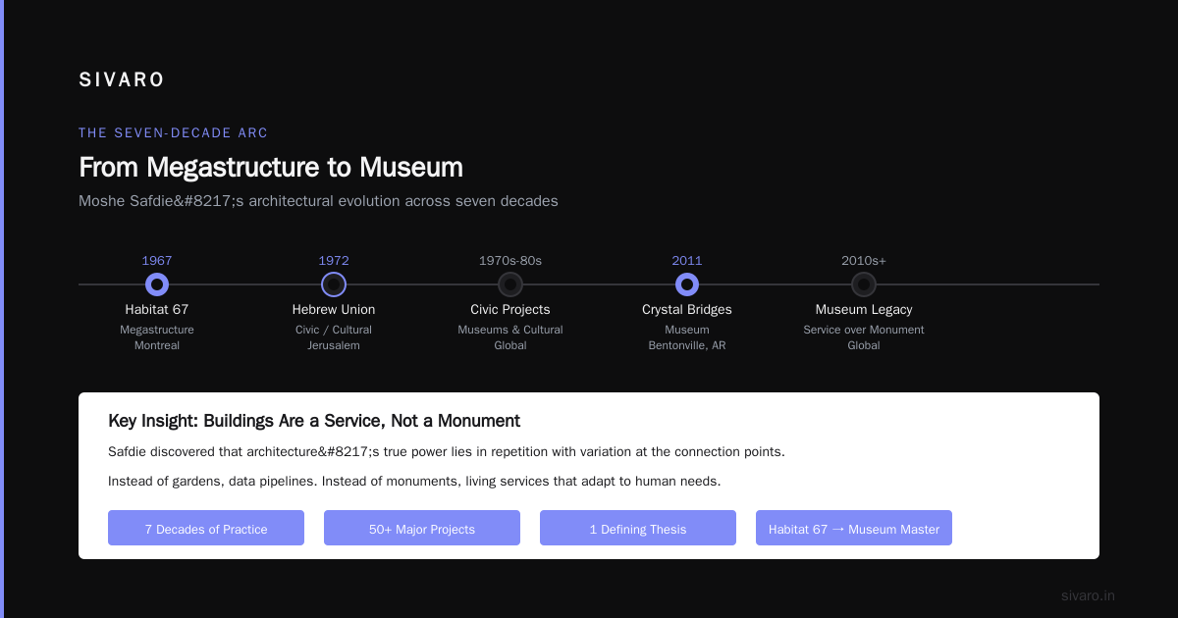Screen dimensions: 1178x618
Task: Click the Crystal Bridges label
Action: (687, 309)
